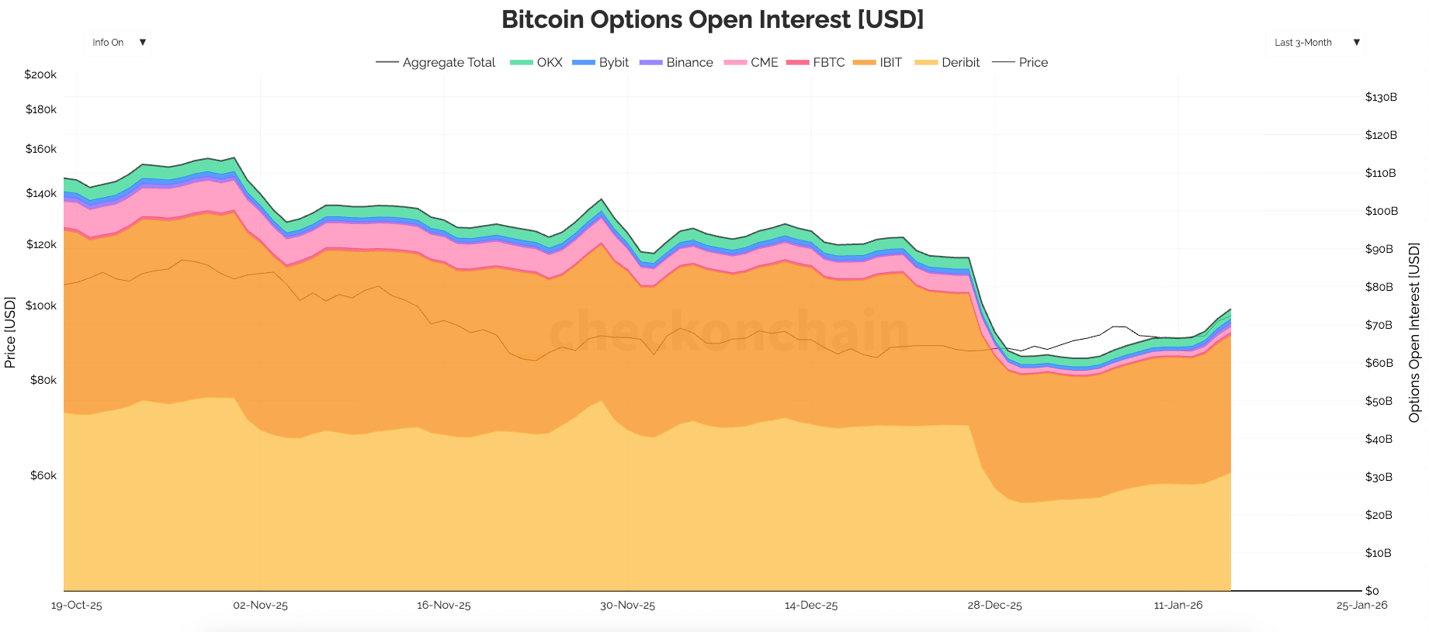Click the Info On dropdown arrow
Screen dimensions: 1429x632
click(x=143, y=43)
